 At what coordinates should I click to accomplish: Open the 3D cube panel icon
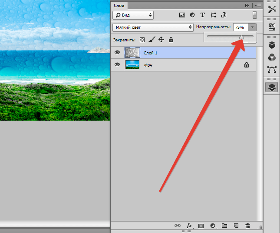[x=272, y=45]
